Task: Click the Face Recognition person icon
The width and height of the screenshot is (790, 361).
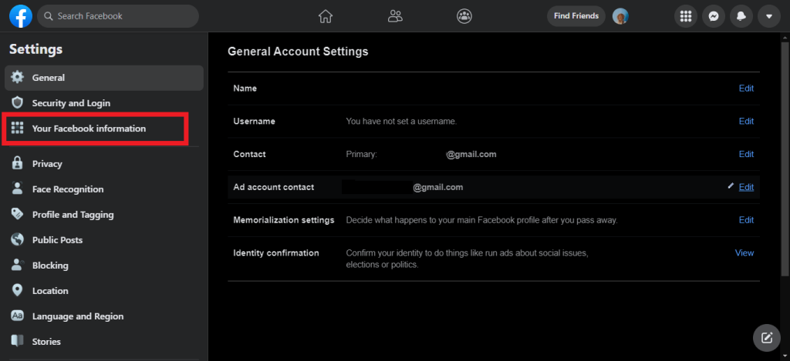Action: 18,189
